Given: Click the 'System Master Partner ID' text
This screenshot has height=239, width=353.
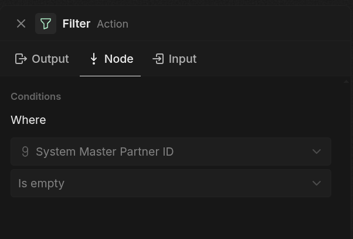Looking at the screenshot, I should (104, 152).
